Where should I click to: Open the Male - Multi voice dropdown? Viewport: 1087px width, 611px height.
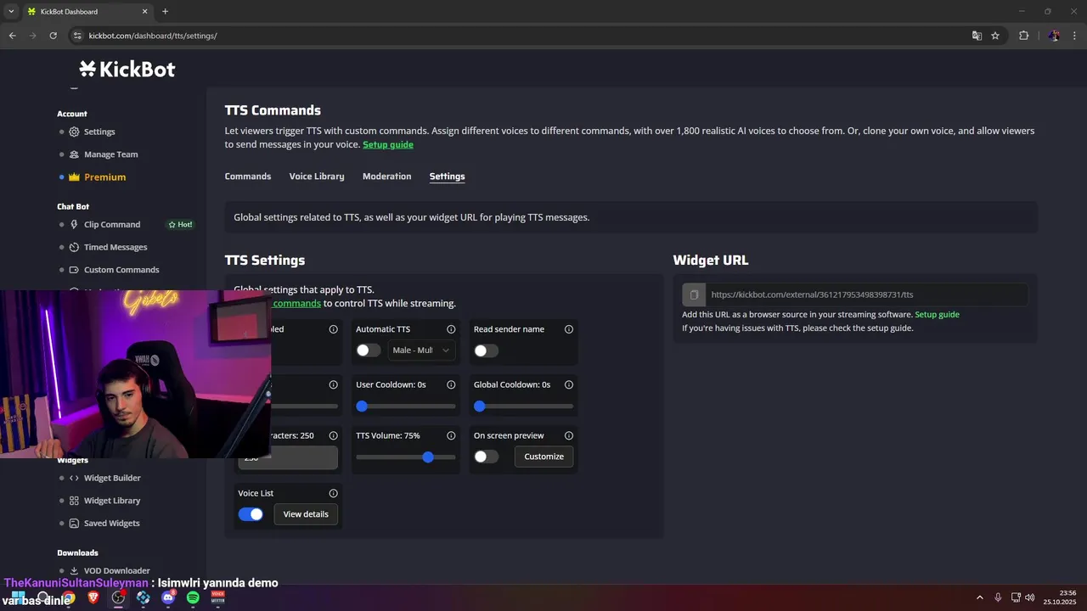click(x=421, y=350)
